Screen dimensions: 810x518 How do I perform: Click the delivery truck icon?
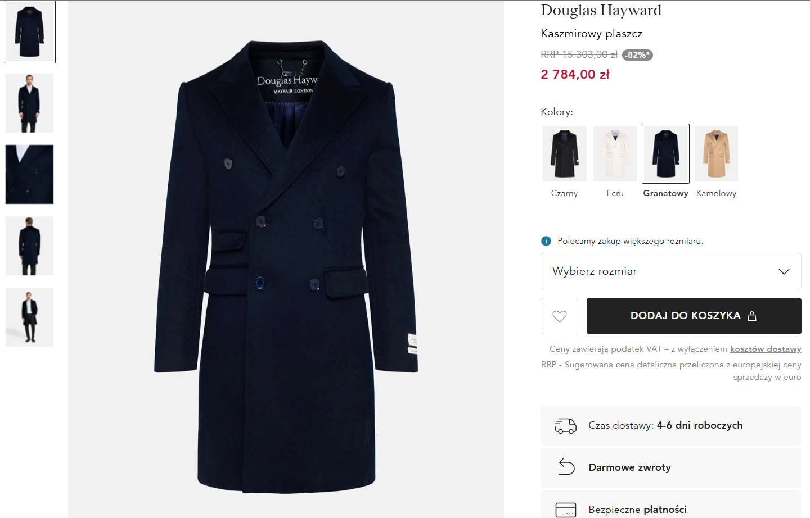pos(565,426)
